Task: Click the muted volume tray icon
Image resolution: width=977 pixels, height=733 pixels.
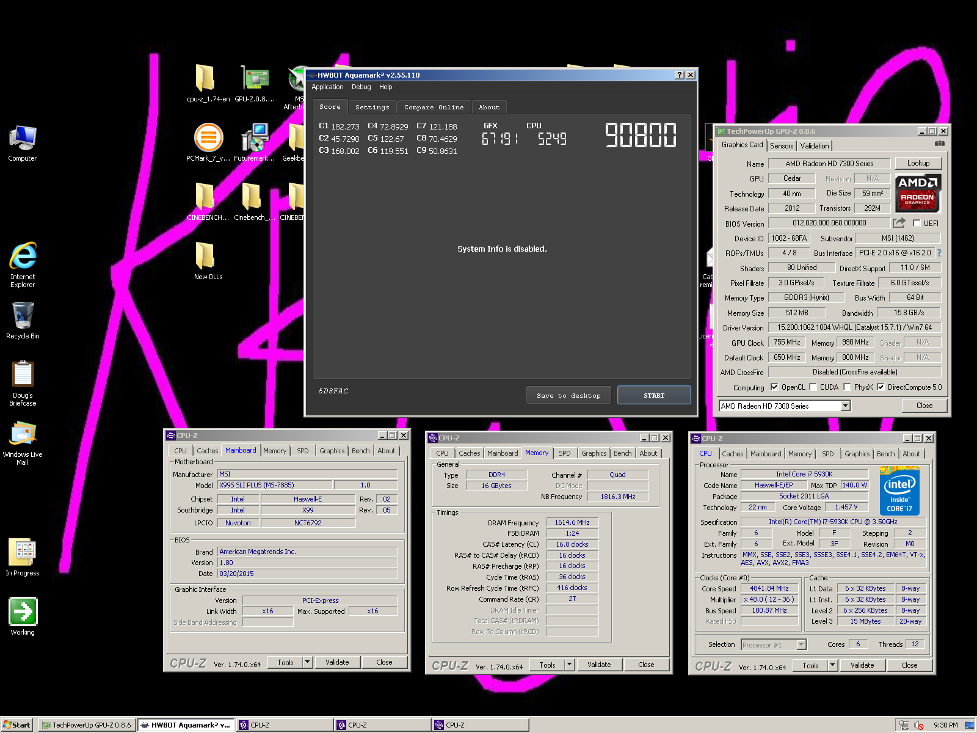Action: [x=919, y=725]
